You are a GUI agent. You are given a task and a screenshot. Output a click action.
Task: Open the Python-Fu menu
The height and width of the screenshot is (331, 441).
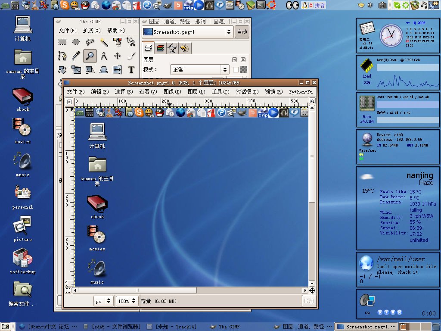pyautogui.click(x=301, y=92)
